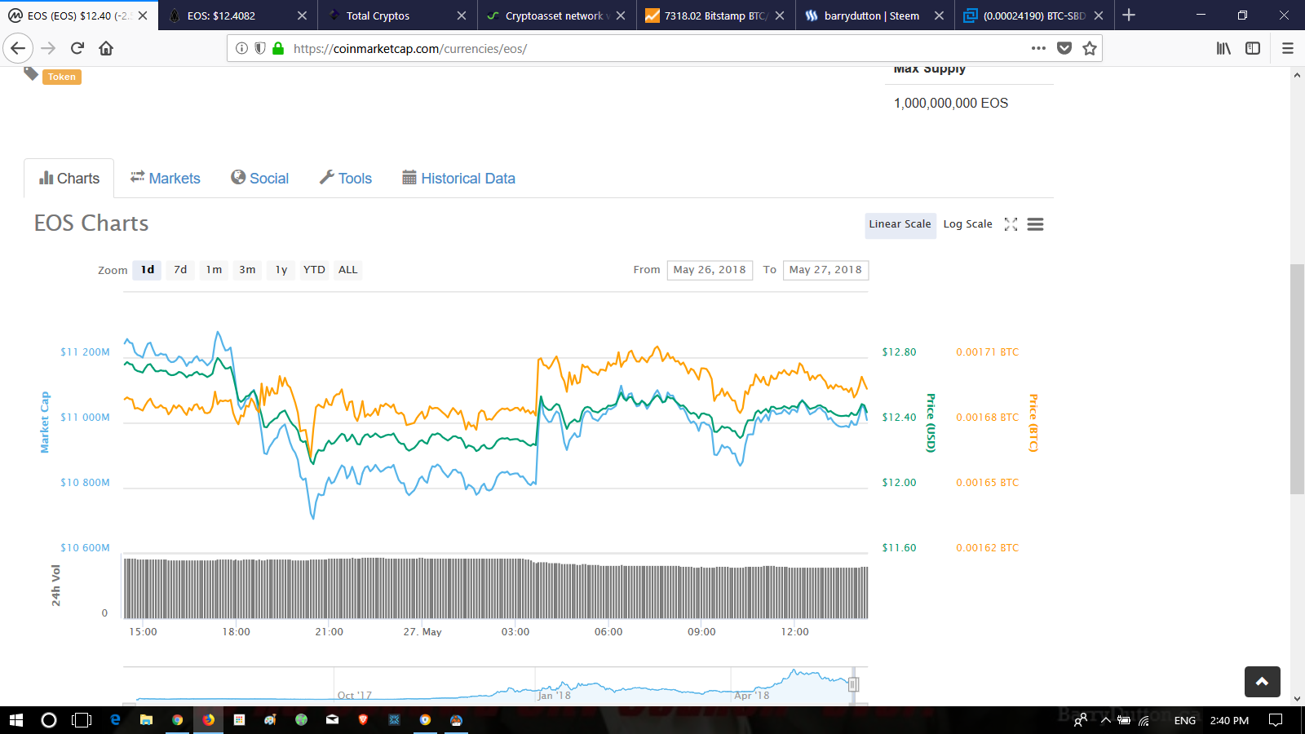The image size is (1305, 734).
Task: Click the Token tag label
Action: pos(62,77)
